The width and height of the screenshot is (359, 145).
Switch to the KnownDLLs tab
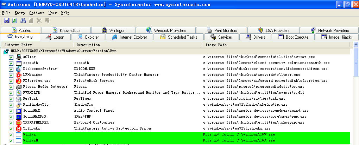[67, 30]
